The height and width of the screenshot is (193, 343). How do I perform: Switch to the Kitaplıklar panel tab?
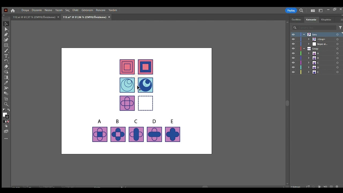point(326,20)
